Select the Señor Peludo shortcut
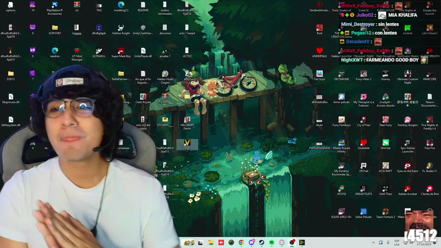441x248 pixels. coord(363,214)
